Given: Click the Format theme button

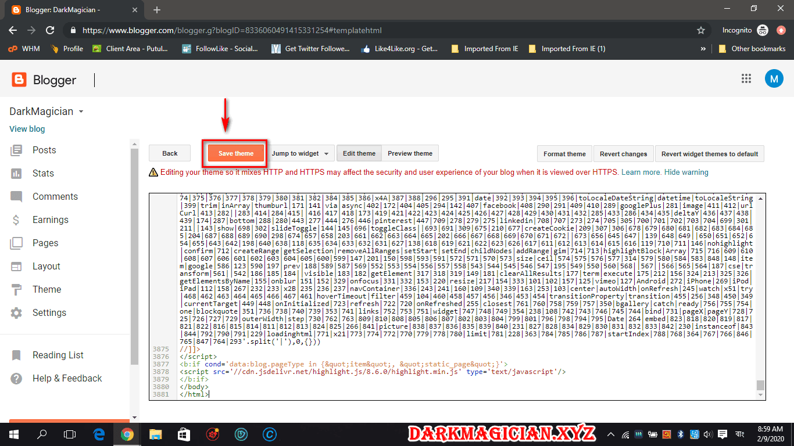Looking at the screenshot, I should point(564,154).
